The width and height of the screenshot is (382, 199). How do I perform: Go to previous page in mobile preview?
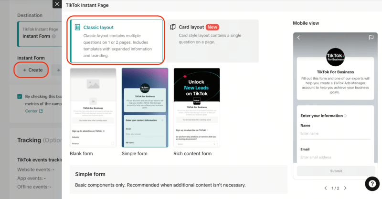(324, 188)
